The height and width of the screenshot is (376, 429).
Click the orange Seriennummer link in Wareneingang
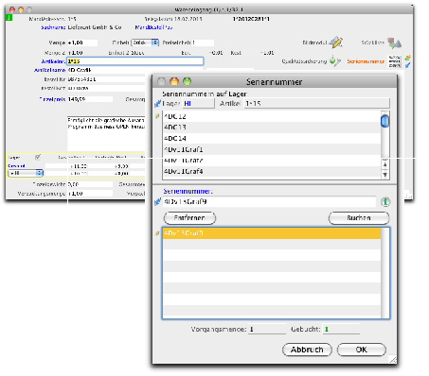click(366, 61)
